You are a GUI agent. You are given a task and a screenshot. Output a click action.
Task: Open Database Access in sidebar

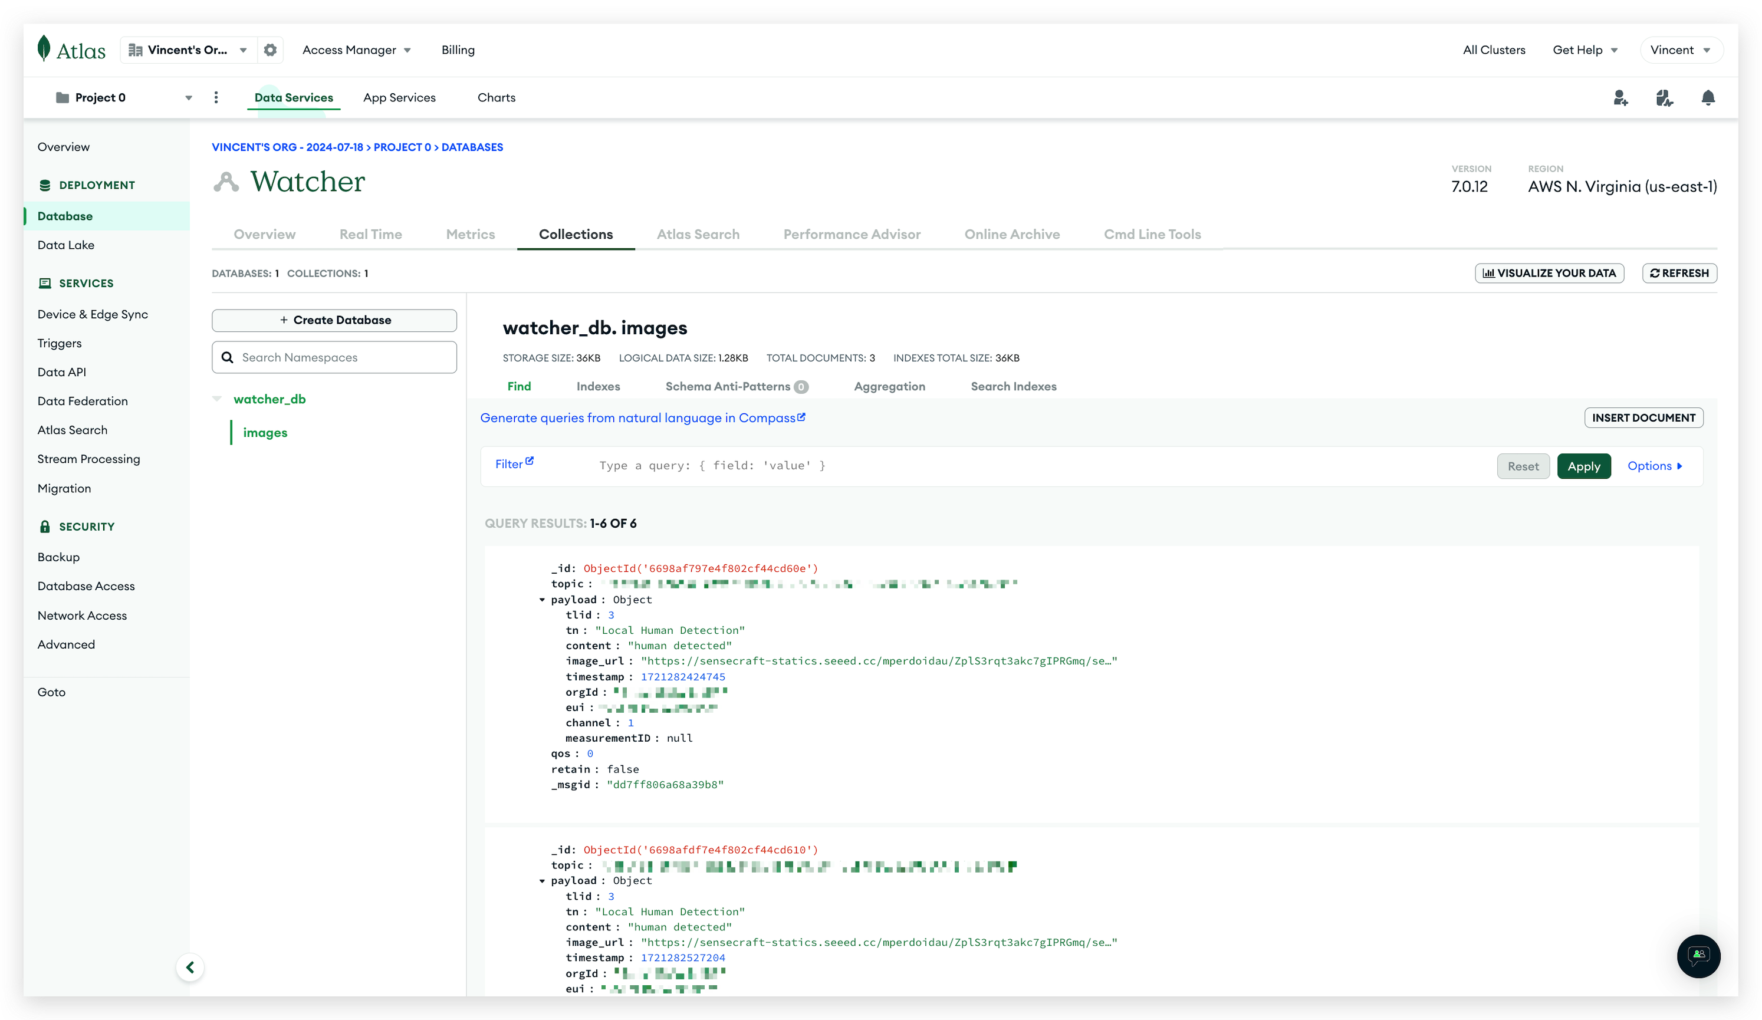[x=86, y=586]
